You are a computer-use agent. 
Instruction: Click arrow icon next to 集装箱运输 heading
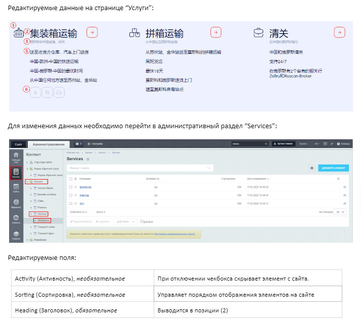pos(92,32)
